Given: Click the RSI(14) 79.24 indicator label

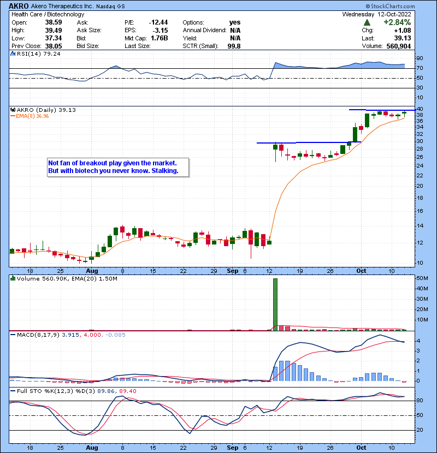Looking at the screenshot, I should click(39, 53).
